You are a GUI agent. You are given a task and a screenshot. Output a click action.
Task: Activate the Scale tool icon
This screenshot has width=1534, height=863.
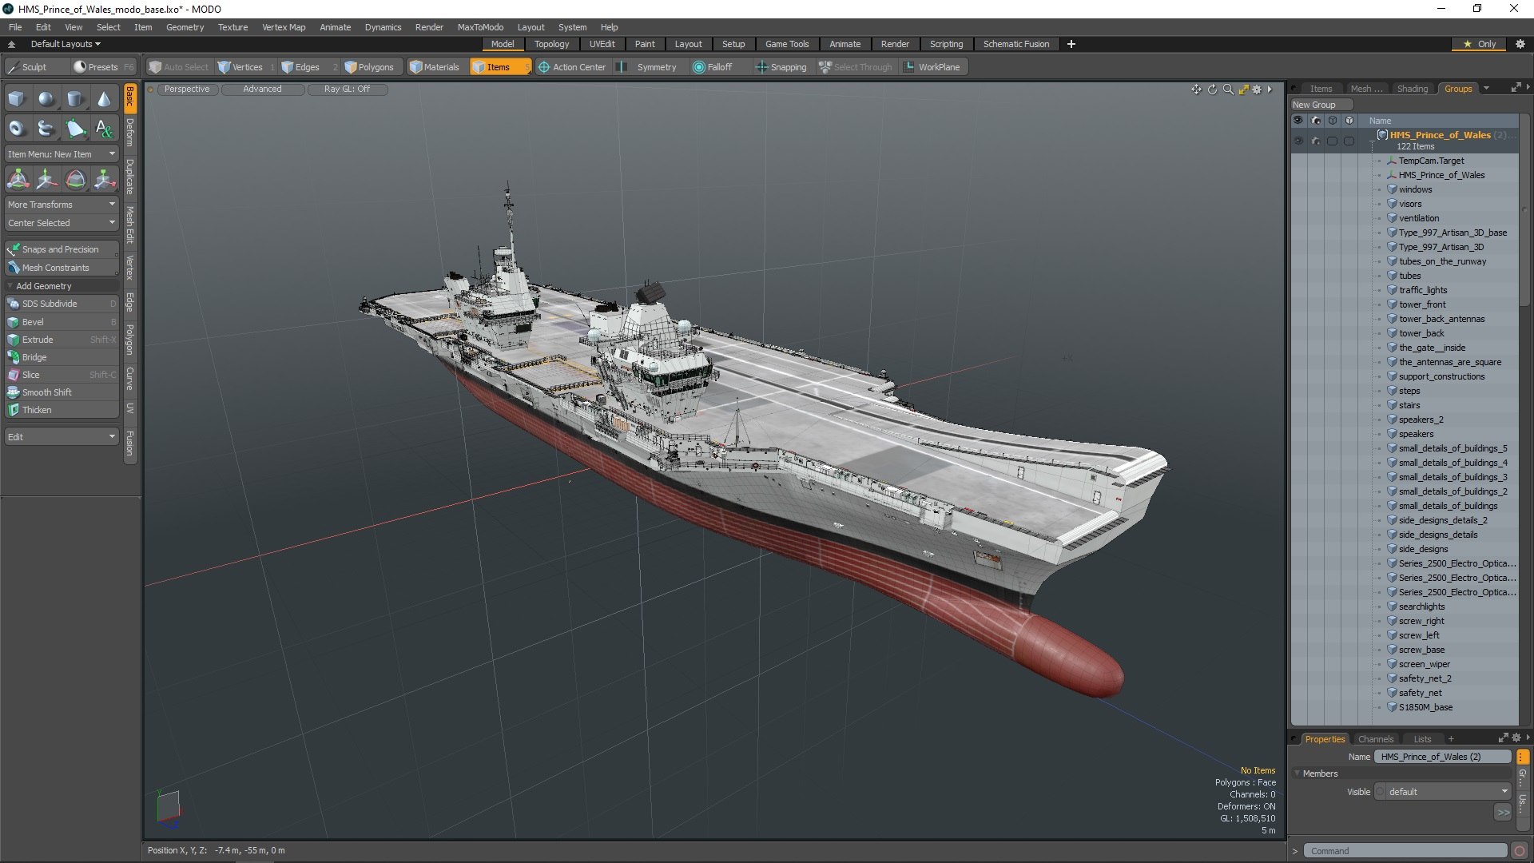(x=104, y=179)
